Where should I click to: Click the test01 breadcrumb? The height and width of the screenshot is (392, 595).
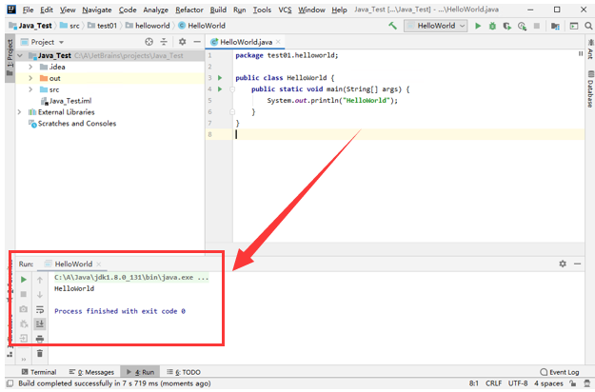coord(103,26)
